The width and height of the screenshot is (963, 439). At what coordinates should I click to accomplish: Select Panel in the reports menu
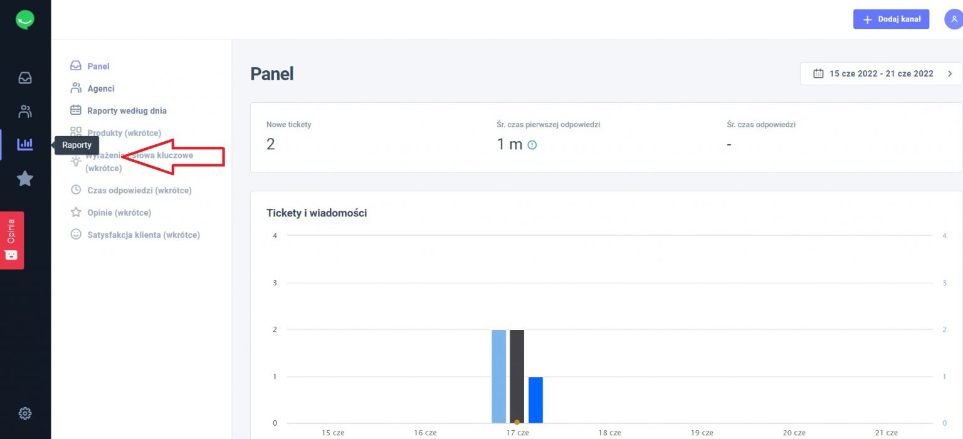98,66
